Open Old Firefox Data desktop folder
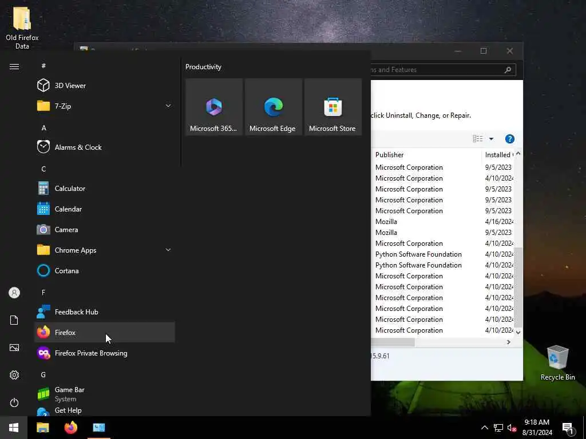The height and width of the screenshot is (439, 586). point(22,27)
